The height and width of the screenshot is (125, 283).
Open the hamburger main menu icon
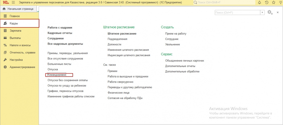[13, 2]
